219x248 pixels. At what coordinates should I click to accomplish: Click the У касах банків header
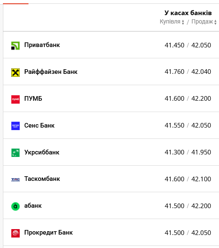point(188,13)
